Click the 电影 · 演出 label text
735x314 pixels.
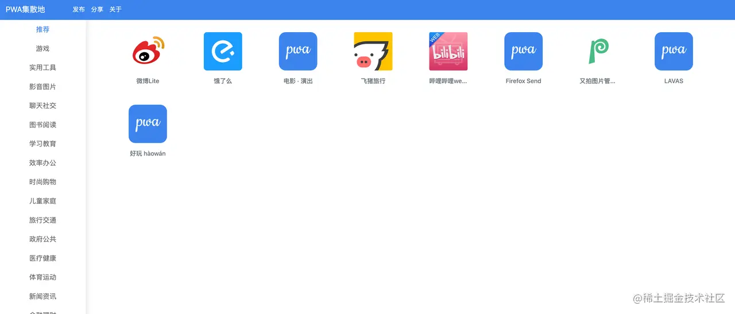tap(298, 81)
